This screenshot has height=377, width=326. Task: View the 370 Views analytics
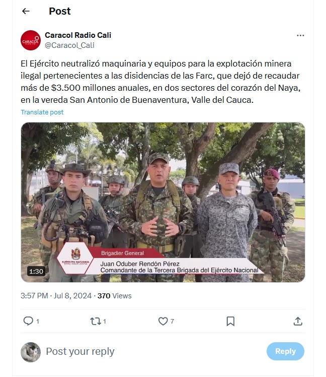115,296
